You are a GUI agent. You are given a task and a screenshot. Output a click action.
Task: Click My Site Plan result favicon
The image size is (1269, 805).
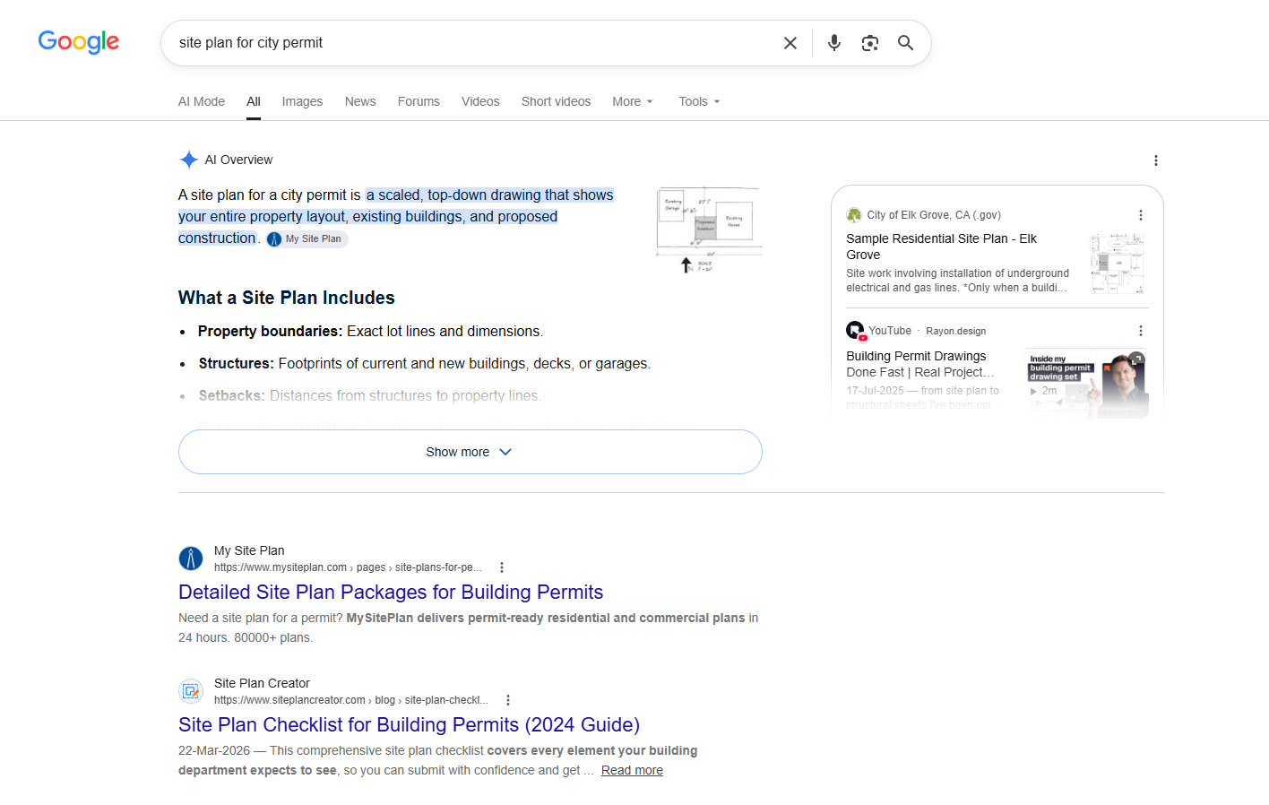coord(191,558)
